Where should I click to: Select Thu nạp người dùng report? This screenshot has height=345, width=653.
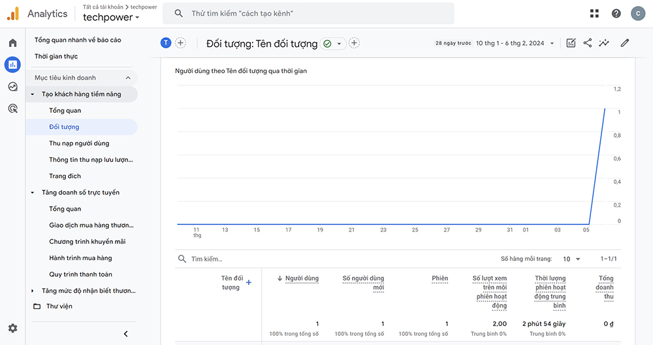79,143
